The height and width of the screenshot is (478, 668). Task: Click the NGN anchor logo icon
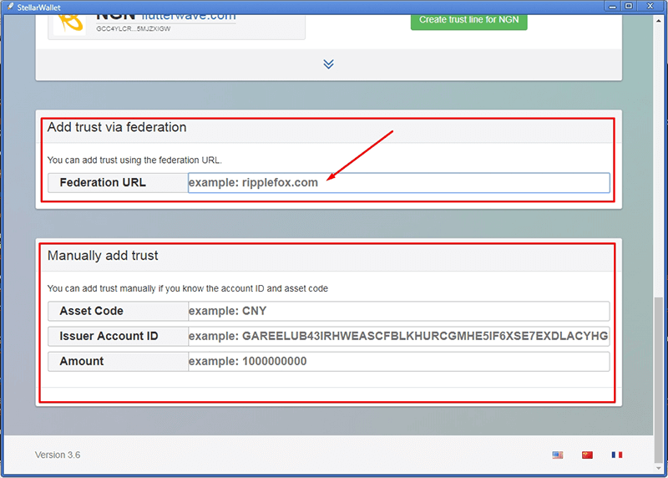pyautogui.click(x=70, y=23)
